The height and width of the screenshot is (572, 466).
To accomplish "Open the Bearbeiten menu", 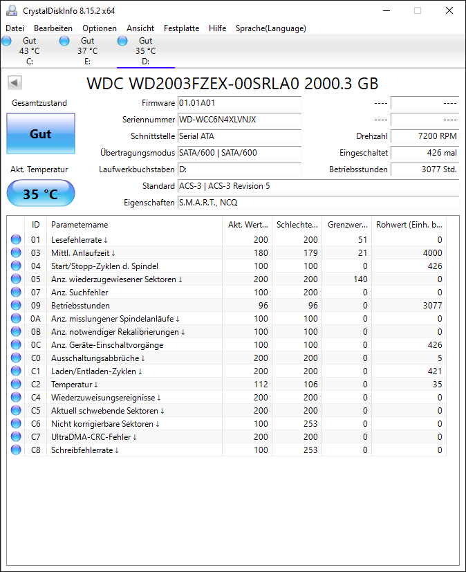I will 53,28.
